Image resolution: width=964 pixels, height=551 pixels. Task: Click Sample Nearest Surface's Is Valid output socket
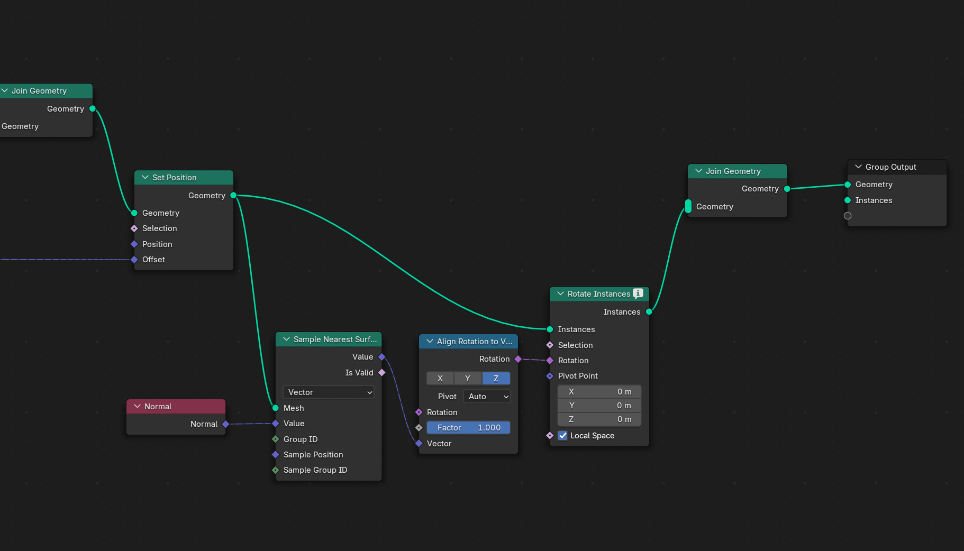coord(382,373)
